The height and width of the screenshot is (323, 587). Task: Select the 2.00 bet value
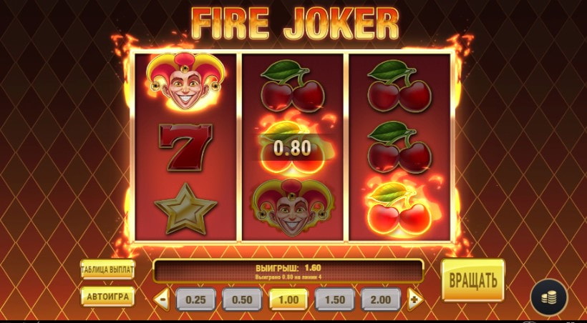pos(381,299)
